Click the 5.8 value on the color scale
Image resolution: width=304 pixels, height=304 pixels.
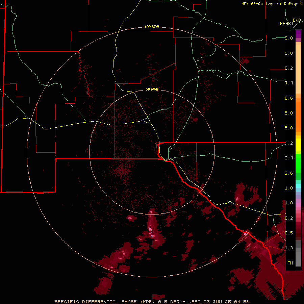[289, 113]
